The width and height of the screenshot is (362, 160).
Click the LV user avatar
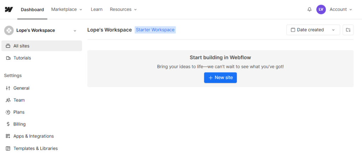click(x=321, y=10)
